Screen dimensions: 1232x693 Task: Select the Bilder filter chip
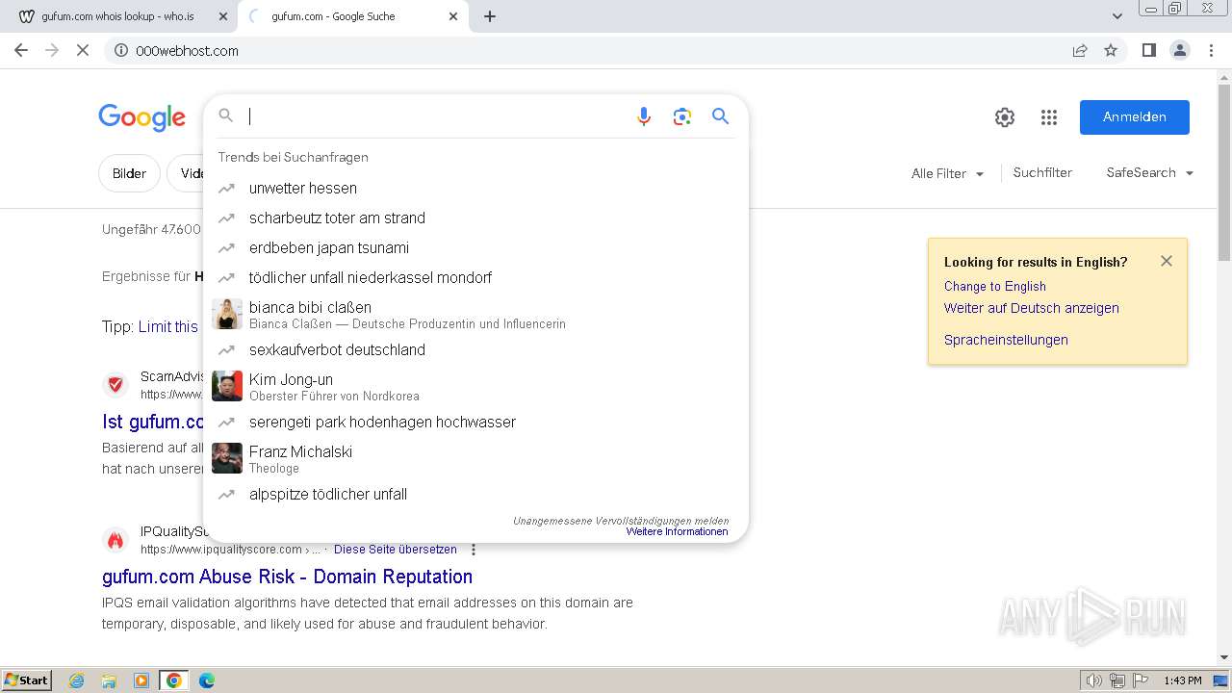coord(129,174)
